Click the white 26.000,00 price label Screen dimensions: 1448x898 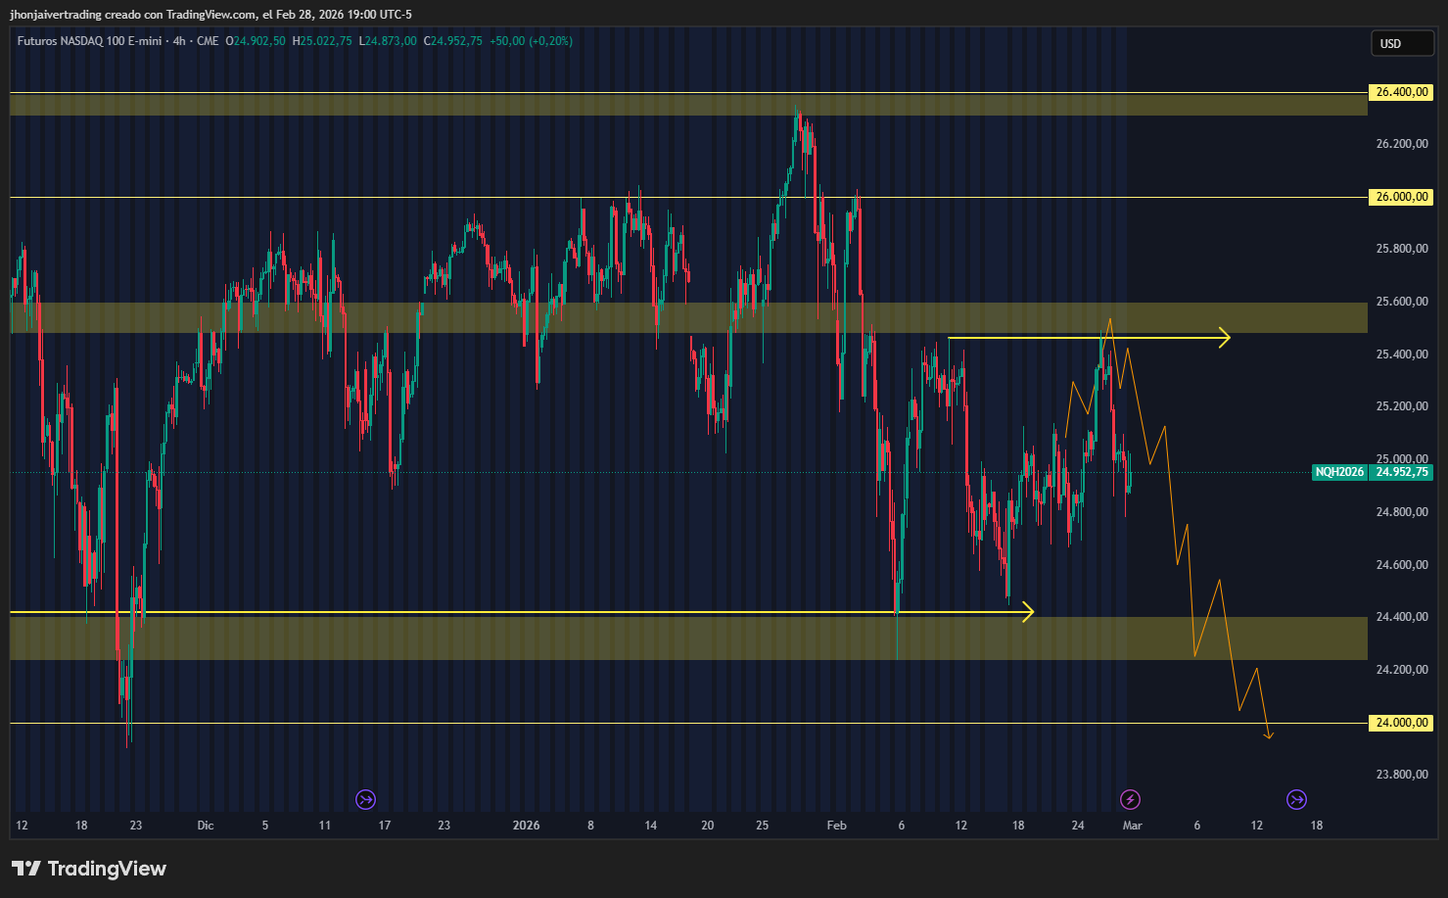(1400, 197)
